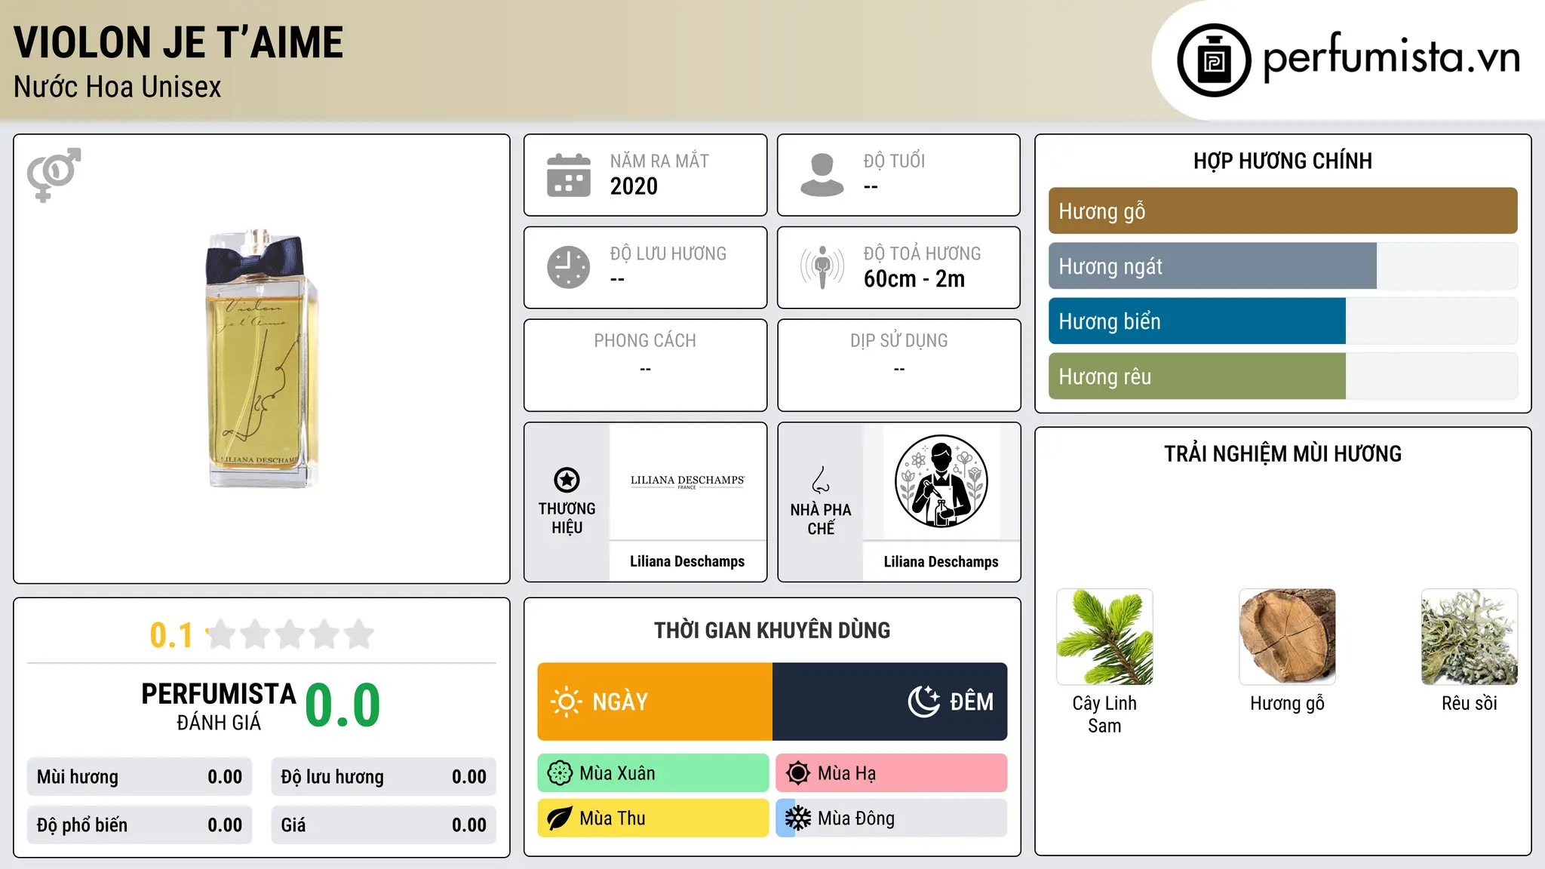Click the calendar icon beside Năm ra mắt

click(x=569, y=175)
